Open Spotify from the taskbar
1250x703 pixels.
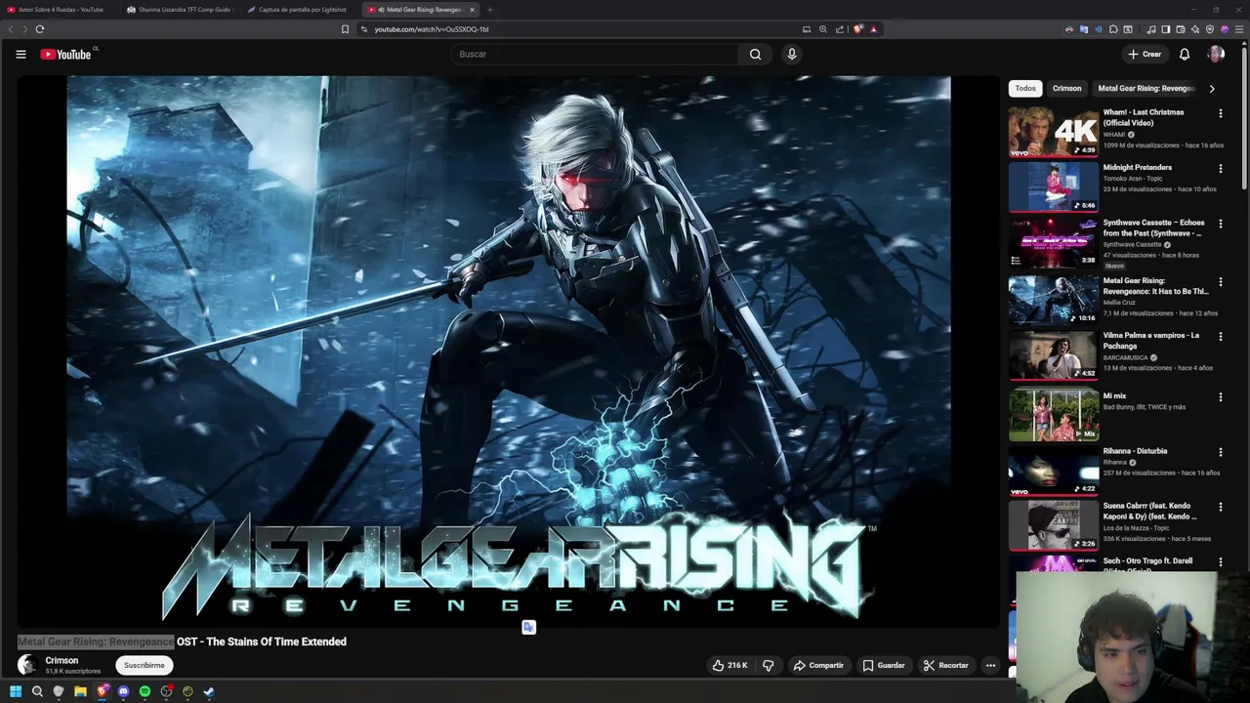[x=145, y=691]
